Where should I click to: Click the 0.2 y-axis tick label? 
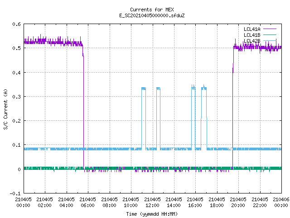point(17,121)
